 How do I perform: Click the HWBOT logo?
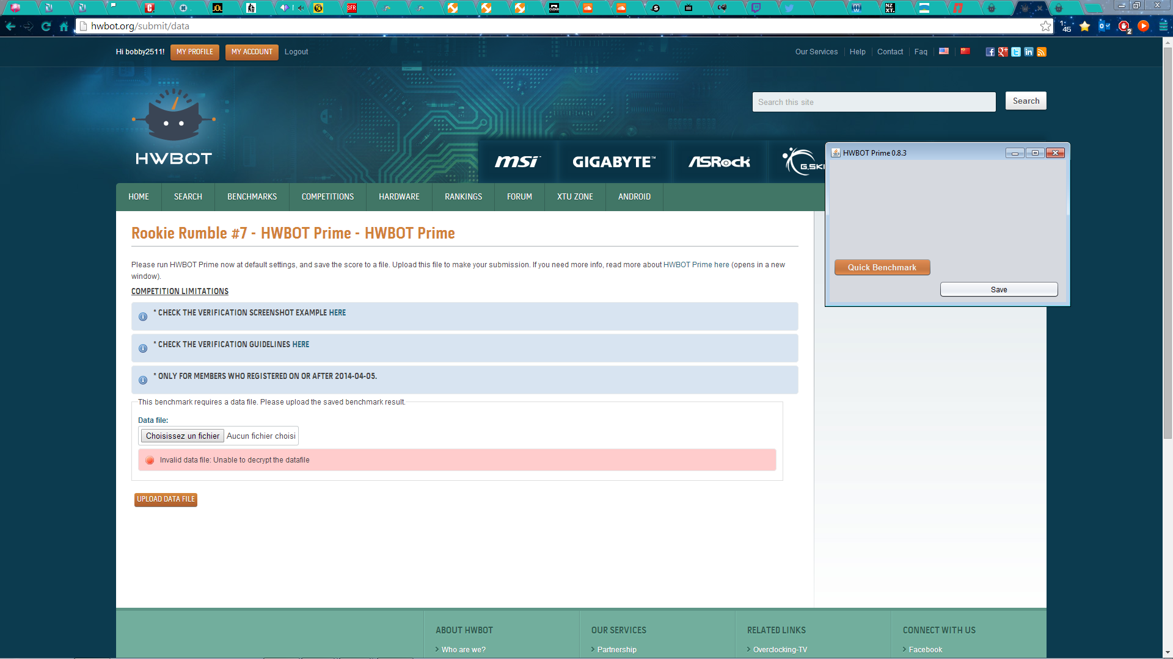click(174, 128)
